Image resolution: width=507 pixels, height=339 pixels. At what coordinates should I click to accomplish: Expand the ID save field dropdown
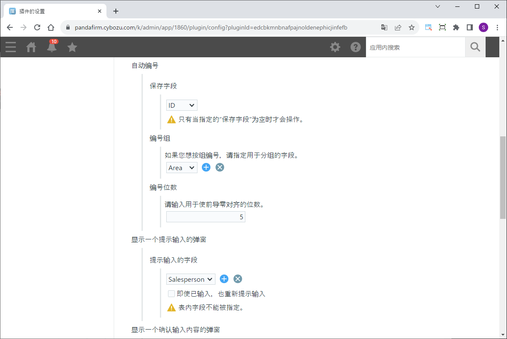click(x=182, y=105)
